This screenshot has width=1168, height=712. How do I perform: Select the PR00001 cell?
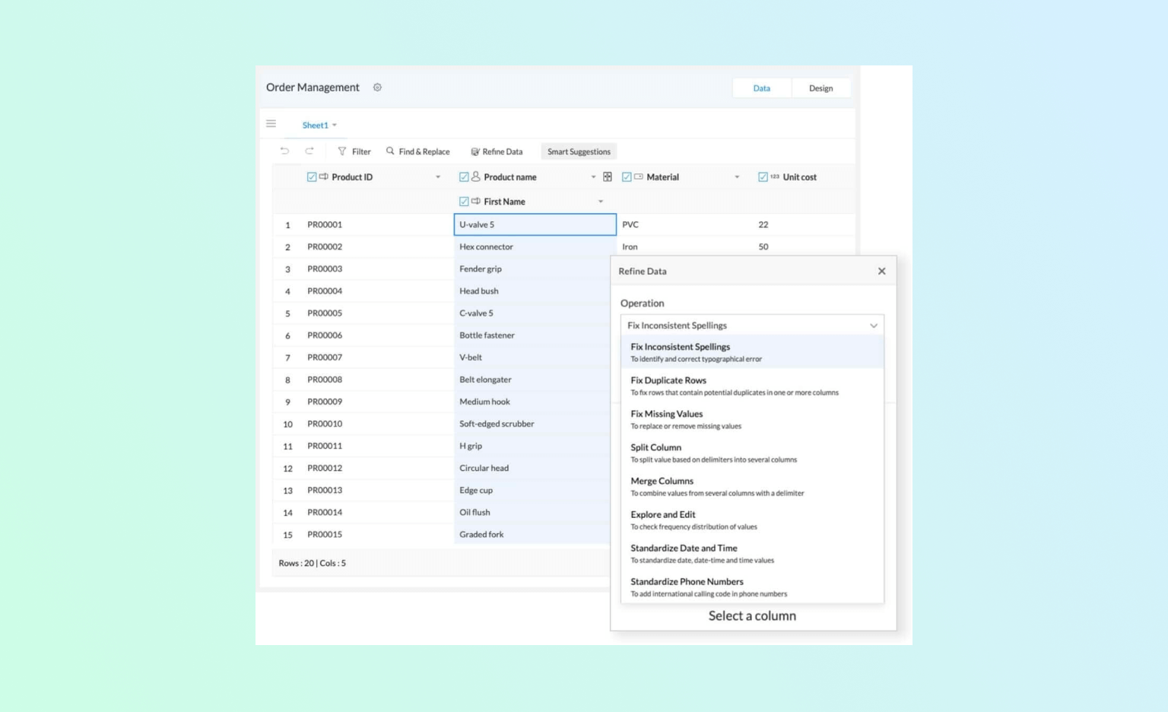click(x=378, y=224)
